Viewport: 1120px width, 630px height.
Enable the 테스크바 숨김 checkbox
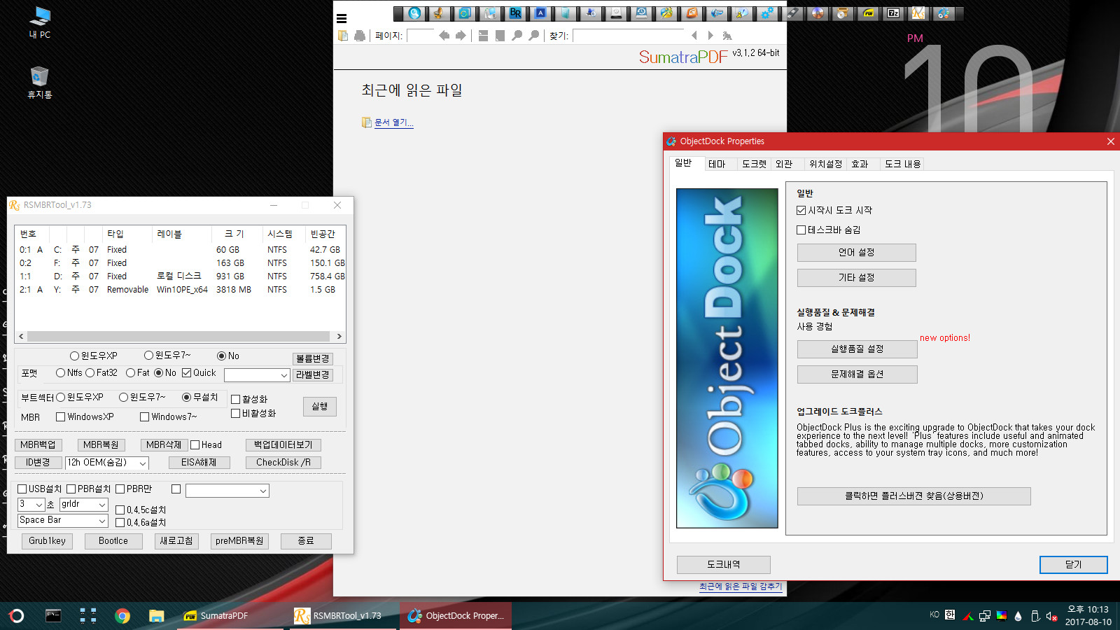[801, 230]
